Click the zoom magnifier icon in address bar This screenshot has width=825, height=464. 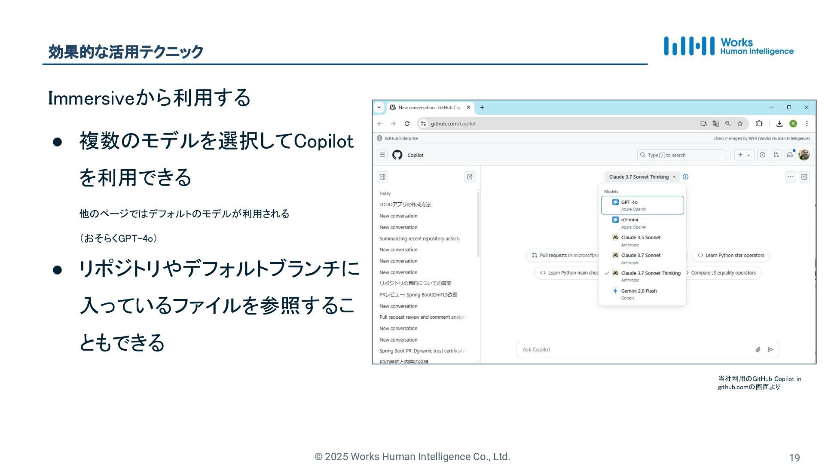[728, 124]
